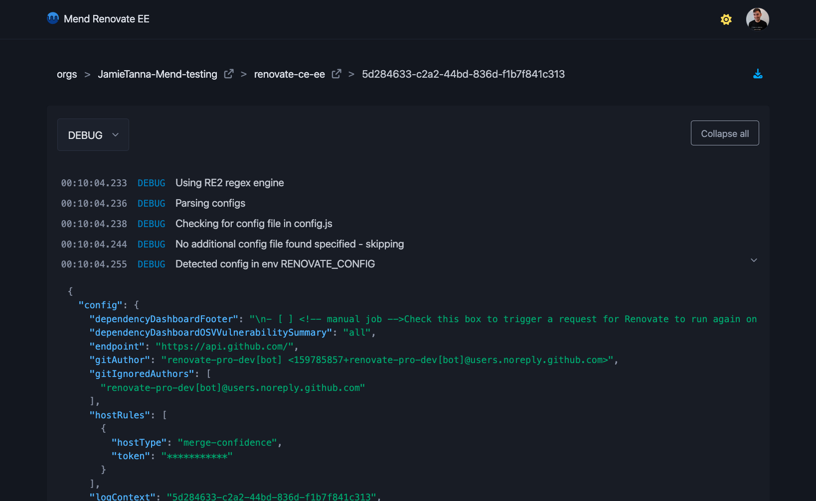Navigate to the orgs breadcrumb

click(x=67, y=74)
